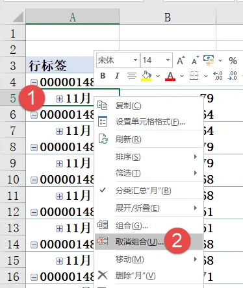Click the format cells icon
243x288 pixels.
[x=103, y=121]
